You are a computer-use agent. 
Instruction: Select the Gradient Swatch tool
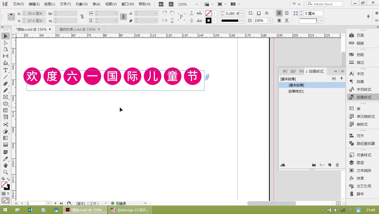coord(6,138)
